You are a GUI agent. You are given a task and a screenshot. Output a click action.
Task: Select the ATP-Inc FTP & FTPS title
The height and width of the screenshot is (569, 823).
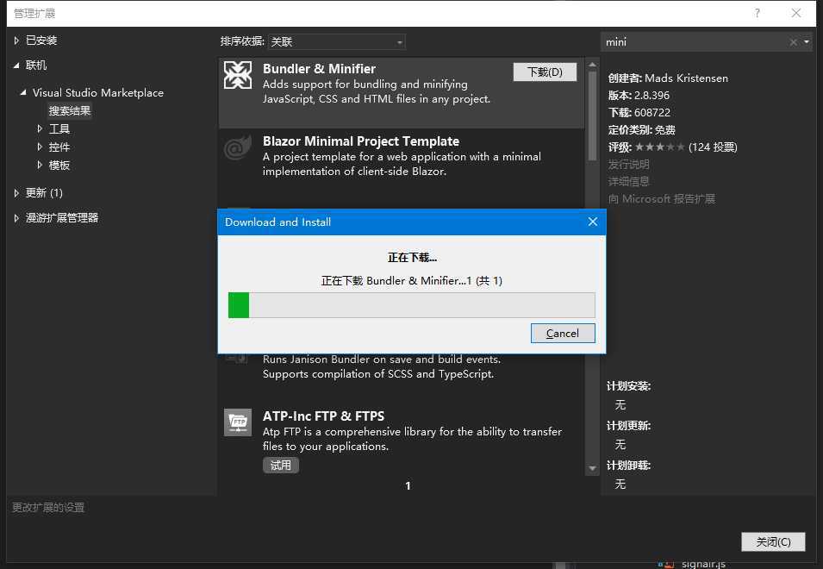click(323, 416)
